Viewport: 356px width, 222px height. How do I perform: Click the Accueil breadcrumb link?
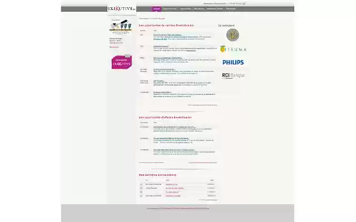(161, 18)
